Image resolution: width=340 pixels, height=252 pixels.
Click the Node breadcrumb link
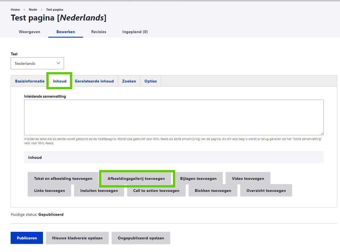tap(33, 10)
